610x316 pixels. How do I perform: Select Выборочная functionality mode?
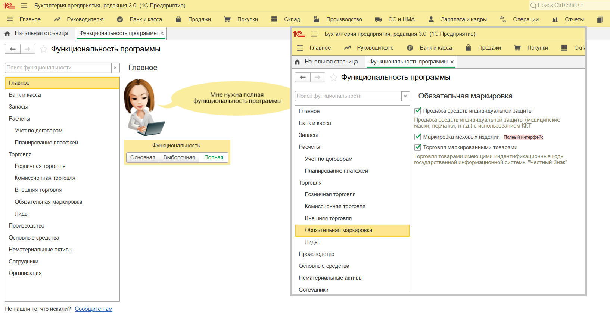coord(179,157)
